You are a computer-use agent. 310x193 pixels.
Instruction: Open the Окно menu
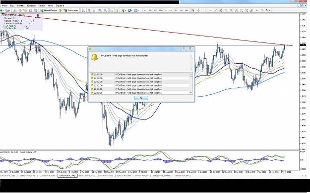click(51, 6)
